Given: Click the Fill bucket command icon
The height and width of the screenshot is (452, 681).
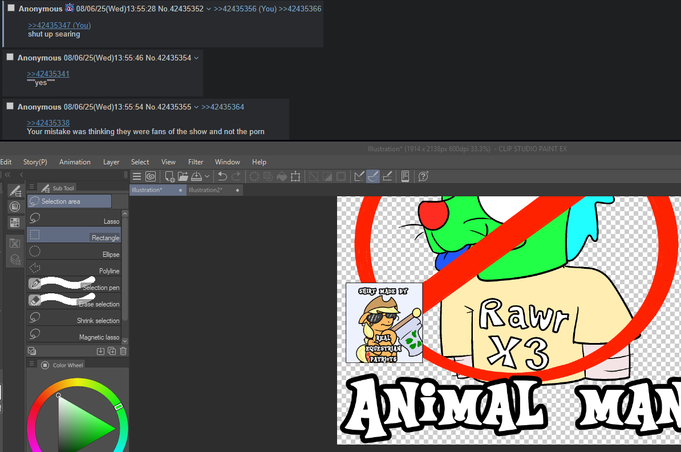Looking at the screenshot, I should click(282, 176).
